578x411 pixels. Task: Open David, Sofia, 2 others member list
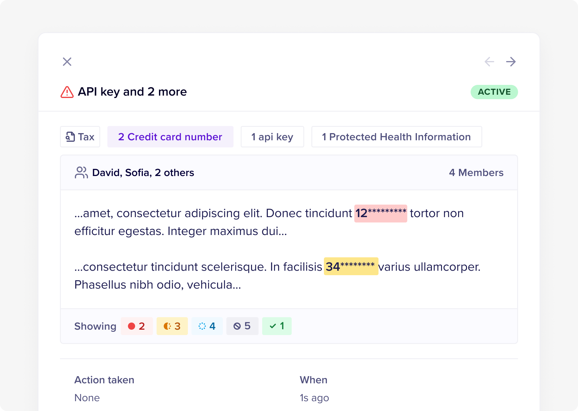(143, 172)
